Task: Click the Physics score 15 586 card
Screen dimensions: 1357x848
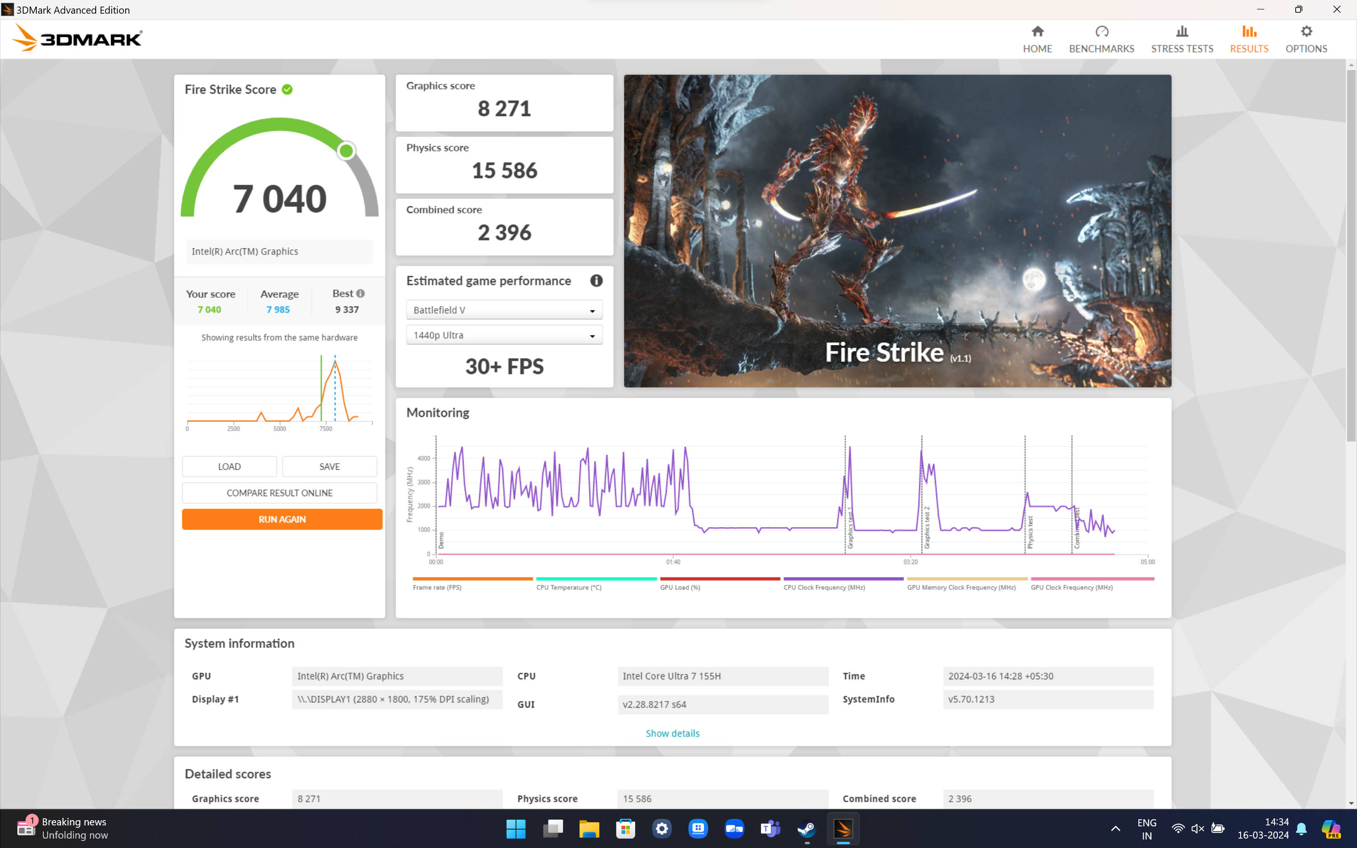Action: pos(504,165)
